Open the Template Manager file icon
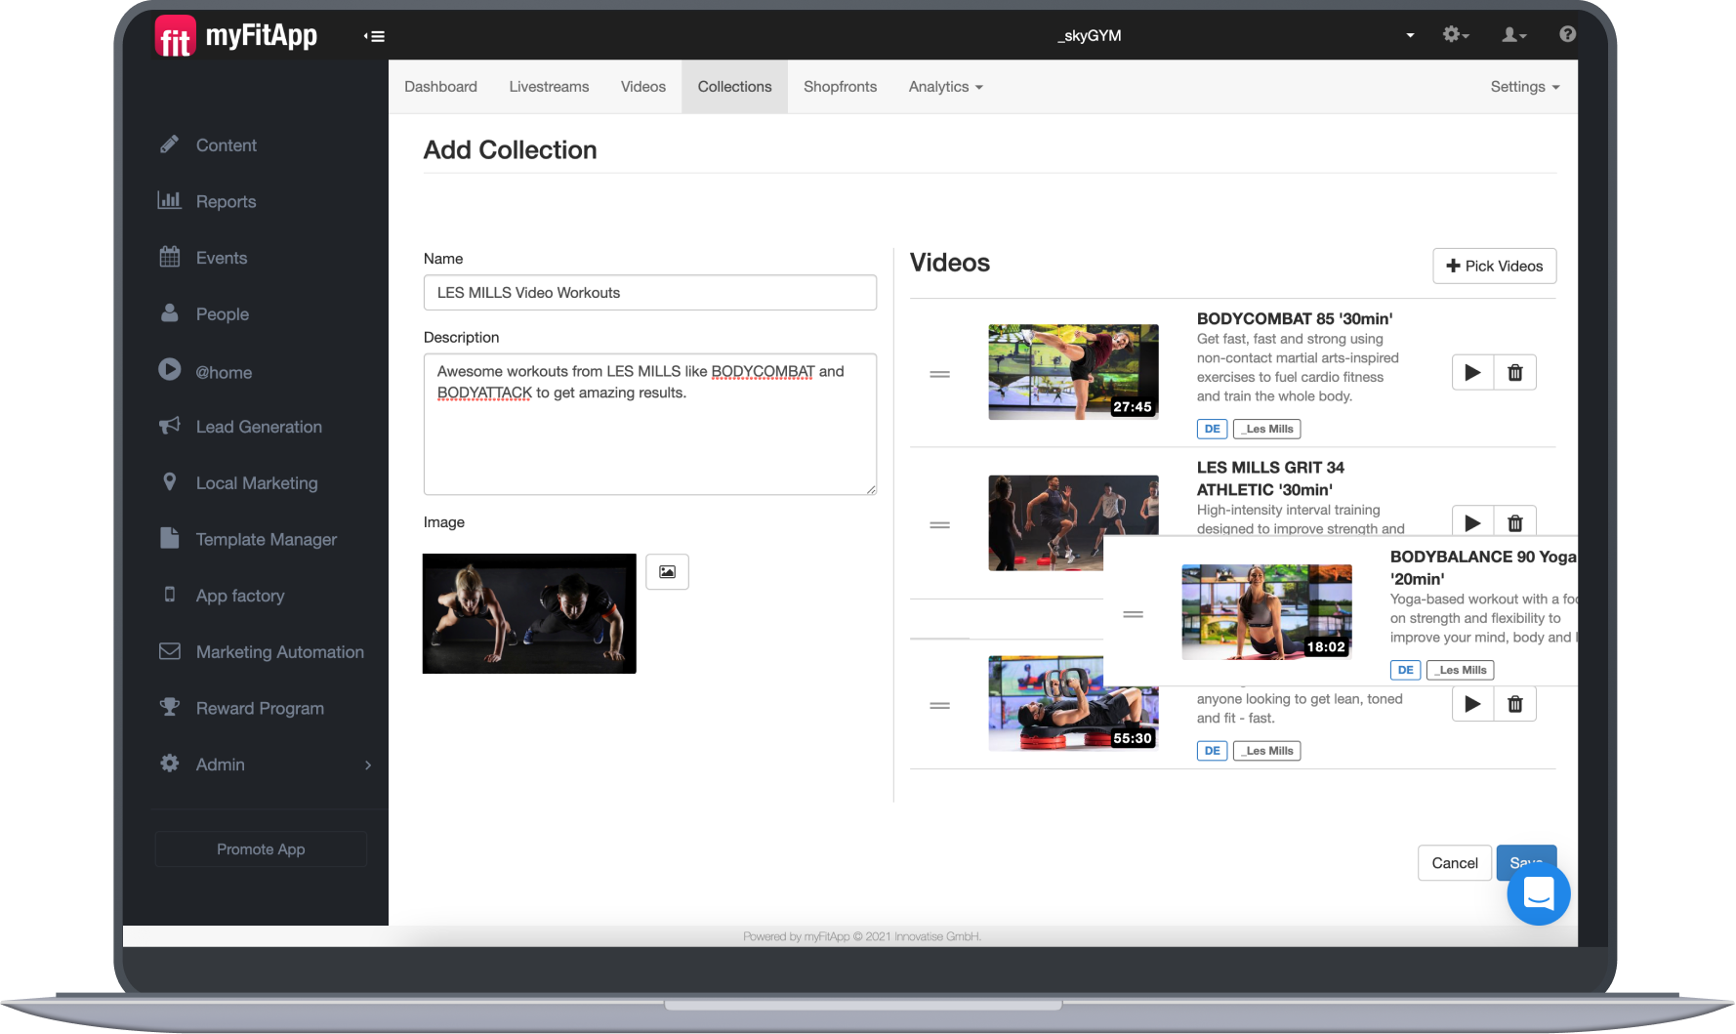The width and height of the screenshot is (1736, 1034). (x=170, y=538)
